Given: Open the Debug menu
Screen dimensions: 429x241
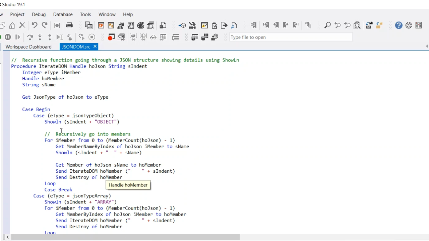Looking at the screenshot, I should (x=39, y=14).
